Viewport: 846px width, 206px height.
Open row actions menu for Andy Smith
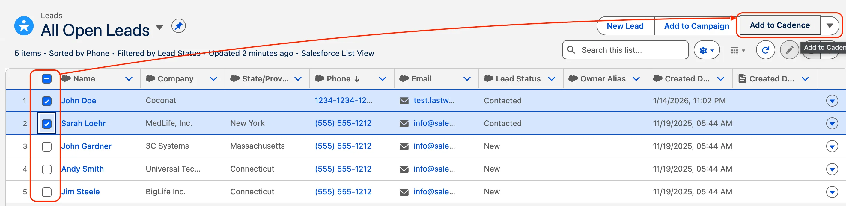click(832, 169)
